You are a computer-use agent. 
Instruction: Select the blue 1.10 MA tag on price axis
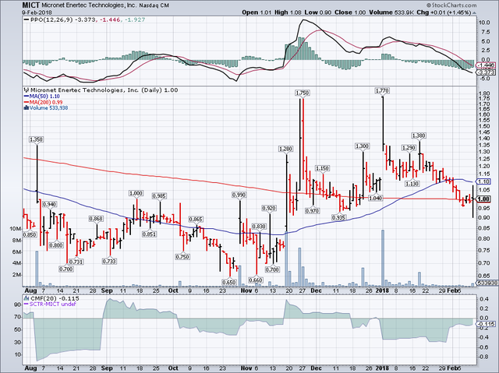pos(483,181)
